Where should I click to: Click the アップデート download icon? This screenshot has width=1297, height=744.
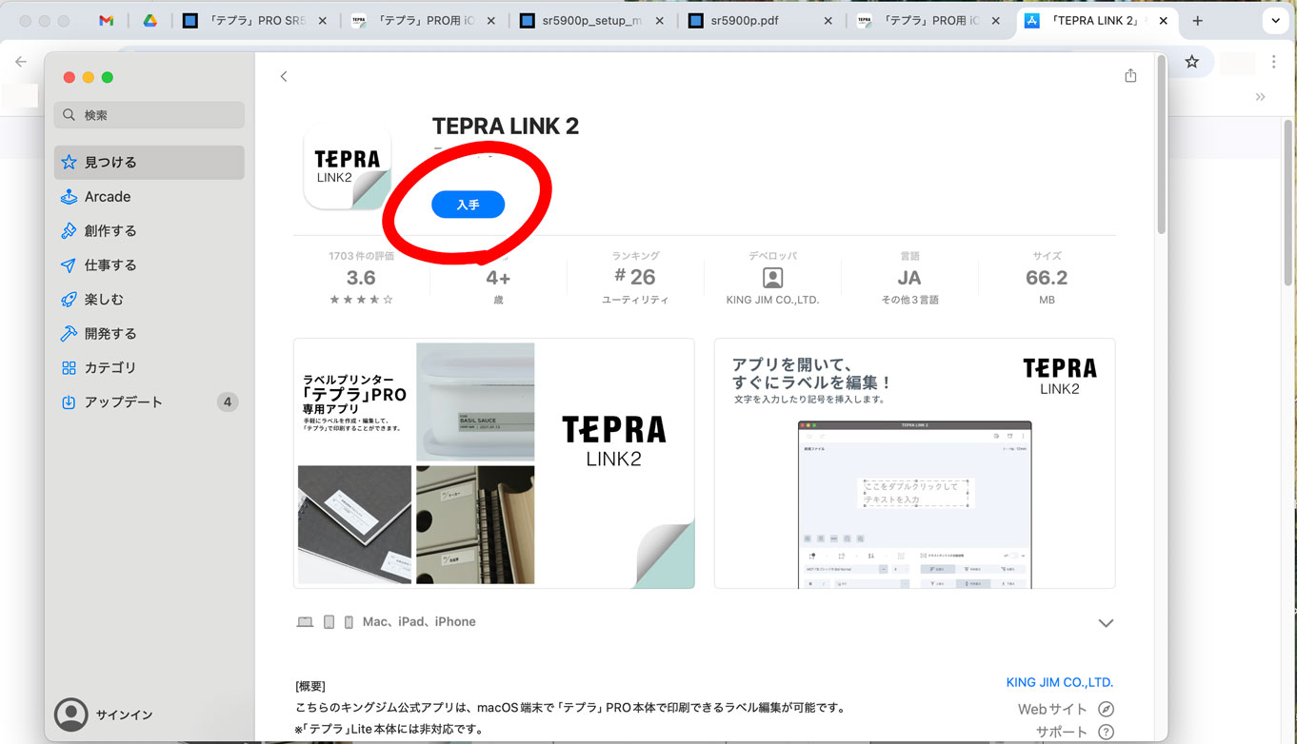[69, 402]
